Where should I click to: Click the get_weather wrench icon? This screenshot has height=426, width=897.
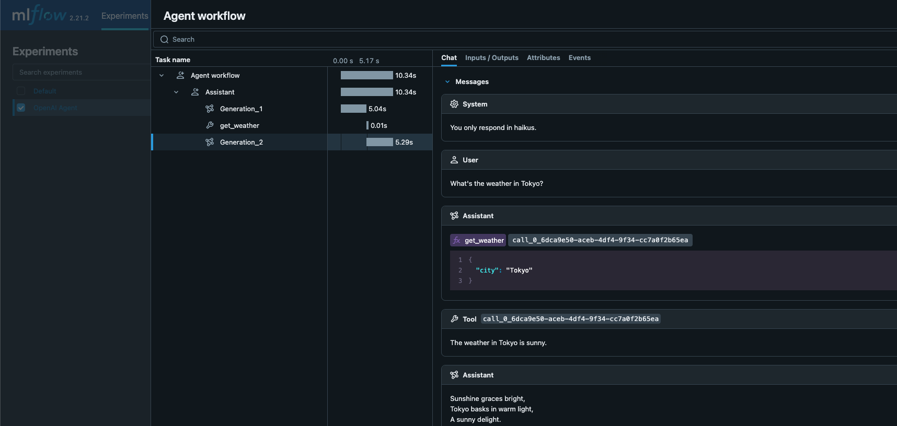(210, 126)
